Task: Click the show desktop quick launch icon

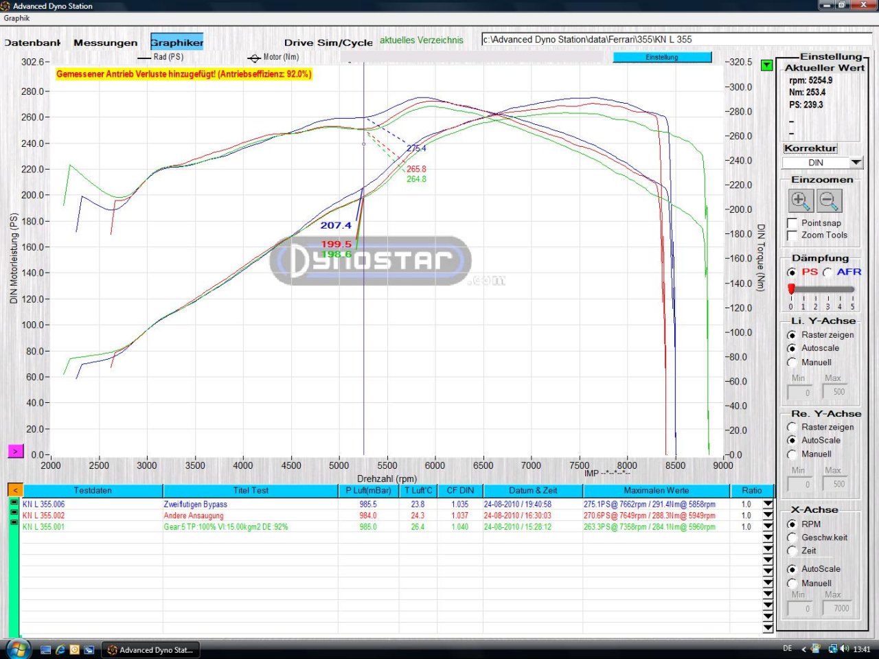Action: pyautogui.click(x=46, y=649)
